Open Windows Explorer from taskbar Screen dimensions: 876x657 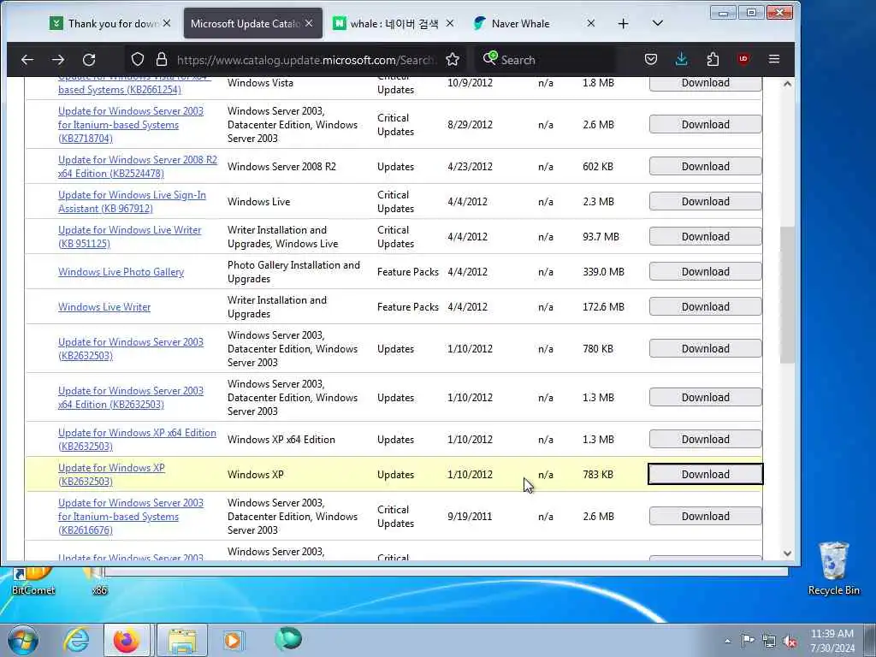click(182, 640)
